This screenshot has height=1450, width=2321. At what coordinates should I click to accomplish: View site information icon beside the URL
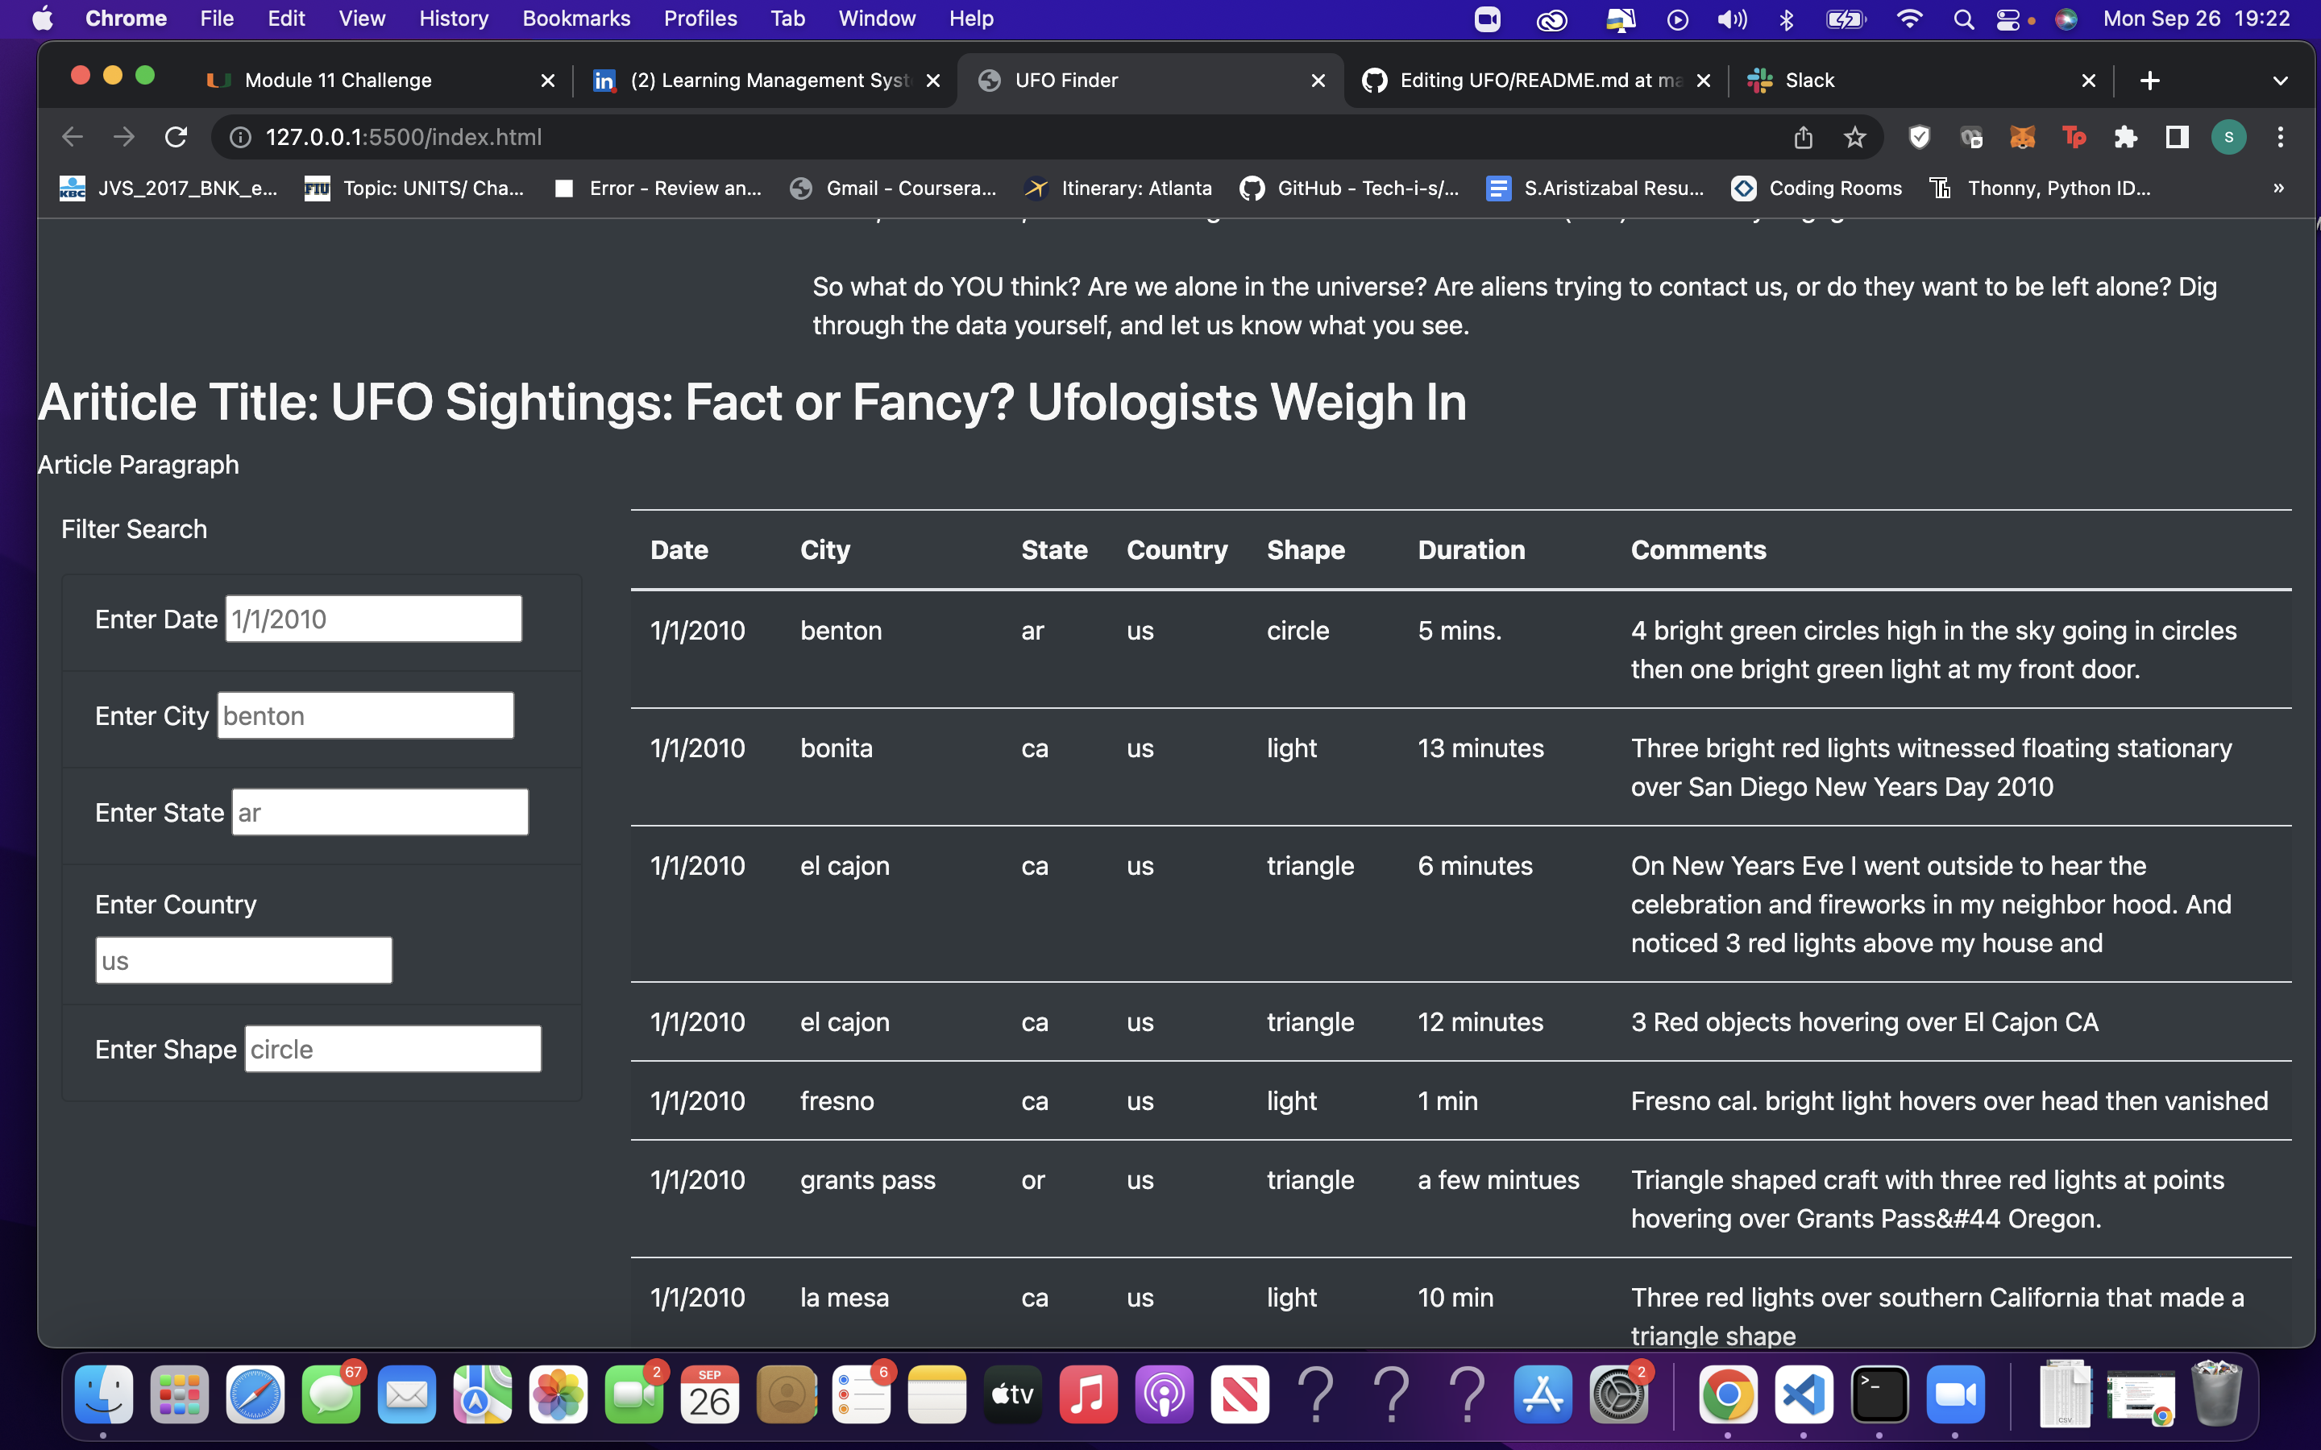[x=241, y=137]
